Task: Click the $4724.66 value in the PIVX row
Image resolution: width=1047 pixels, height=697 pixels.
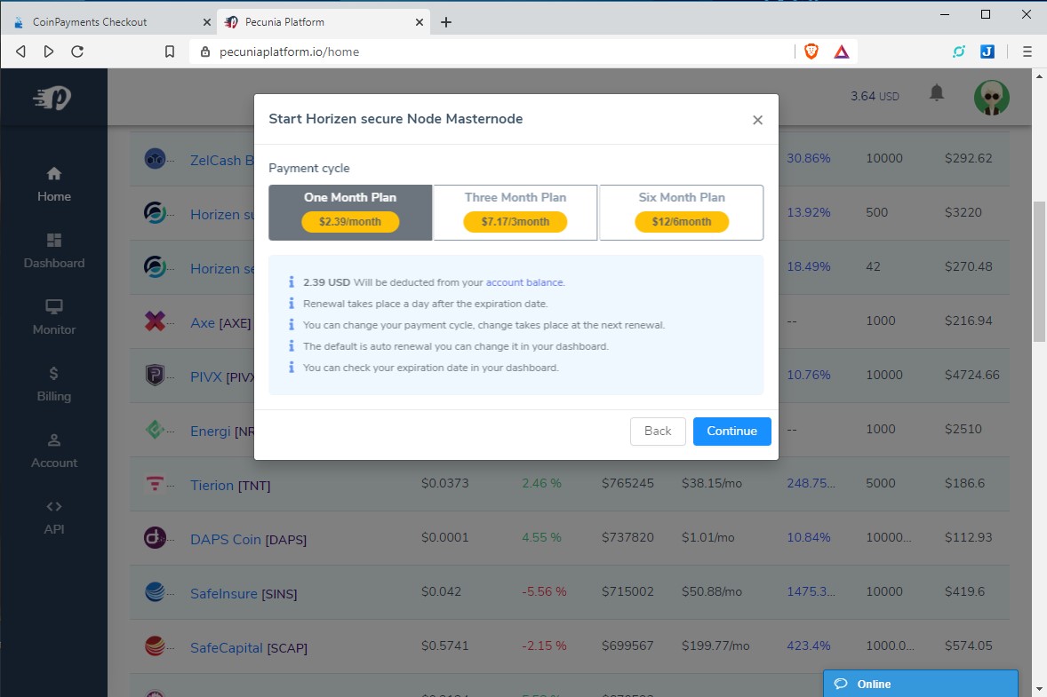Action: pyautogui.click(x=972, y=375)
